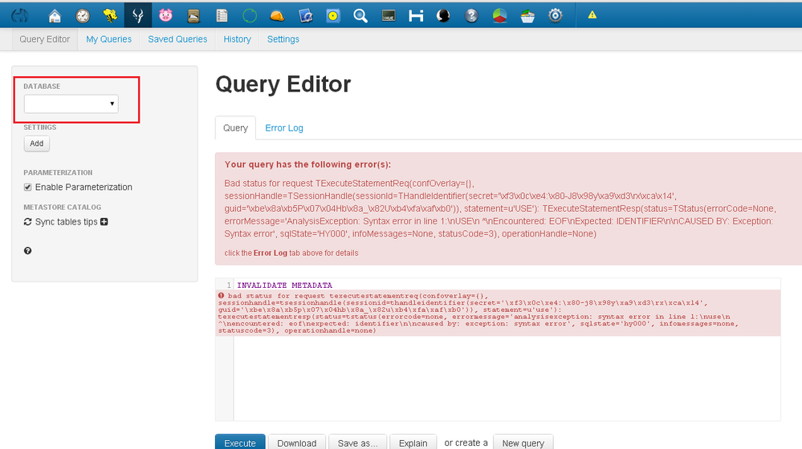Click the Sync tables tips label

pos(66,221)
